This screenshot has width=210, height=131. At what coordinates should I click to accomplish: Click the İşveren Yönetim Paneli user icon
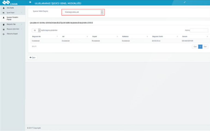[4, 18]
